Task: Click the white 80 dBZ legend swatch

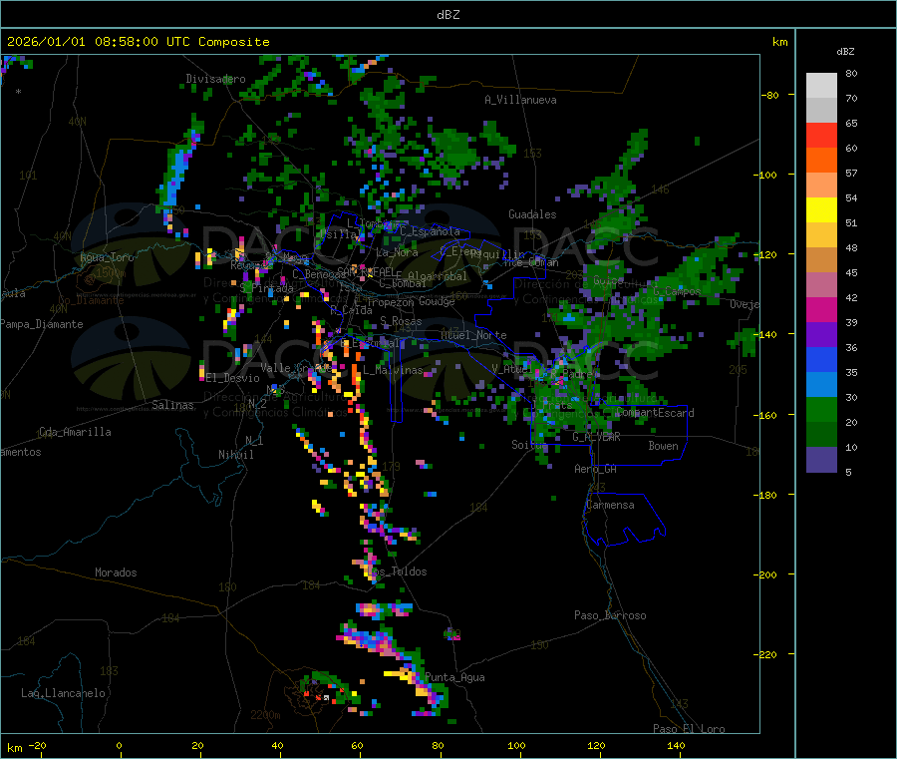Action: [821, 86]
